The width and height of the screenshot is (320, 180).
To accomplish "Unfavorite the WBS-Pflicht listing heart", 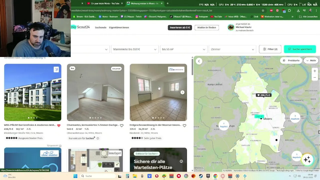I will [x=59, y=125].
